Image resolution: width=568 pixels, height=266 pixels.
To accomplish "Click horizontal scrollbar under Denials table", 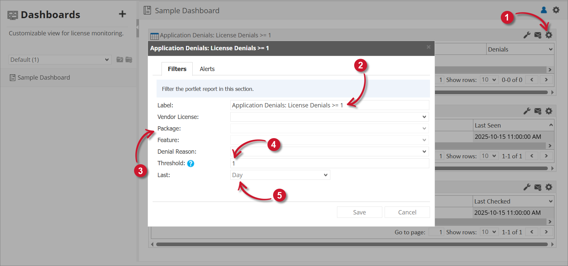I will [491, 93].
